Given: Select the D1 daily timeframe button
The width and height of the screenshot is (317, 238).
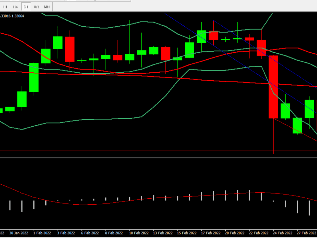Looking at the screenshot, I should point(26,7).
